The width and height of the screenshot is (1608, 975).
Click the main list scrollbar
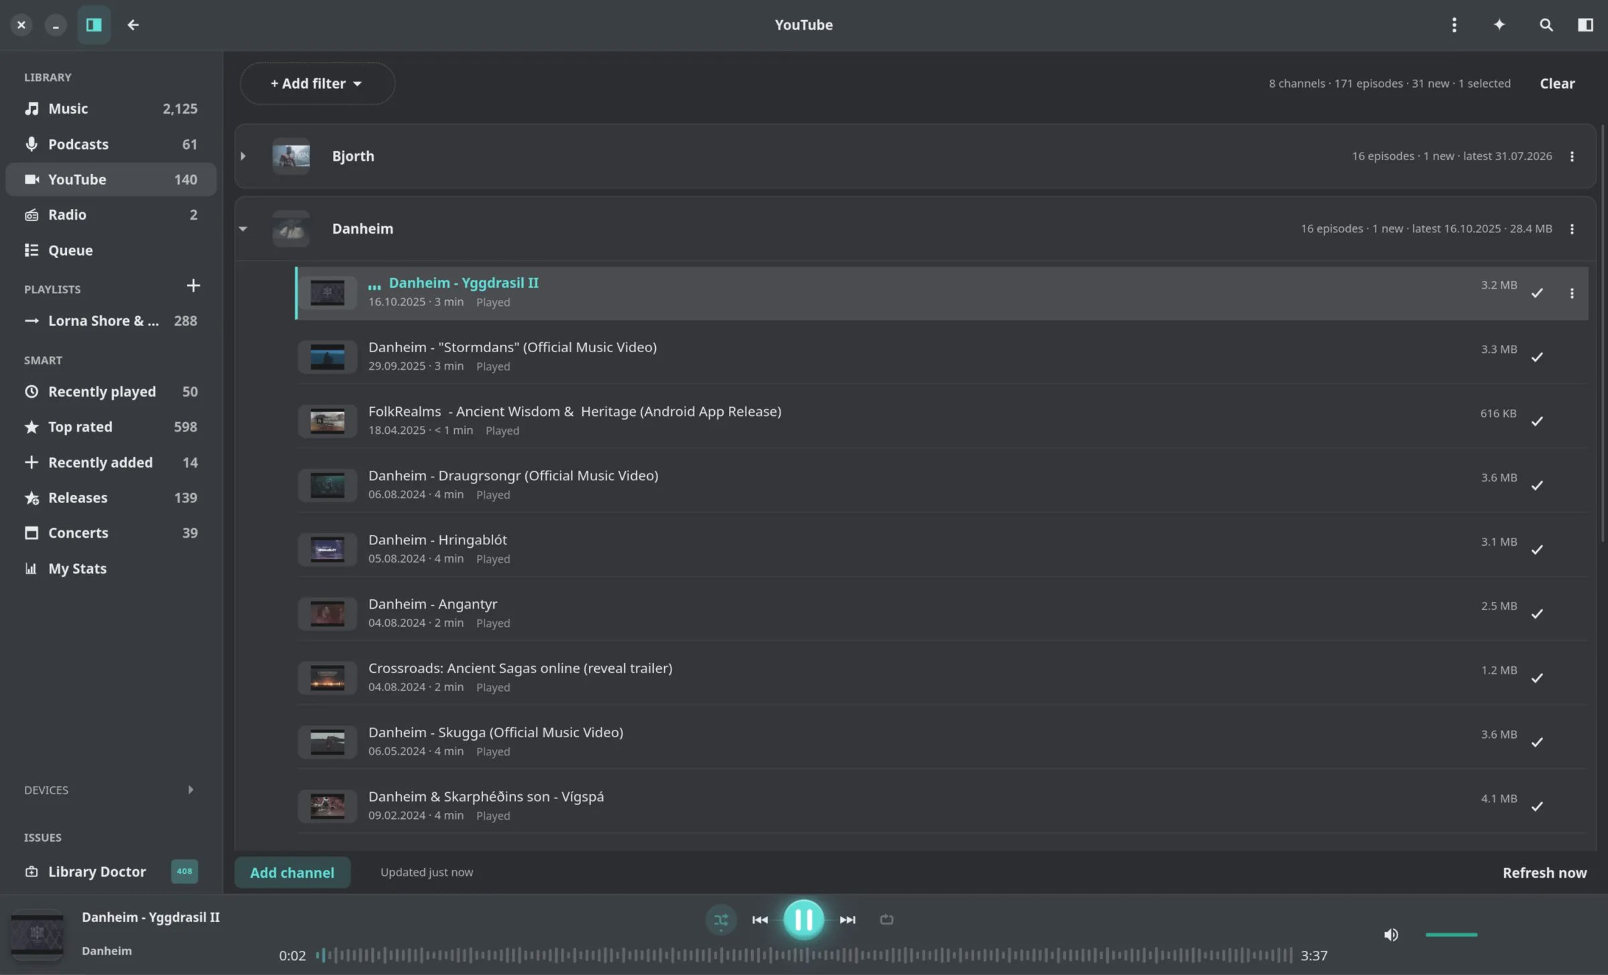point(1603,333)
